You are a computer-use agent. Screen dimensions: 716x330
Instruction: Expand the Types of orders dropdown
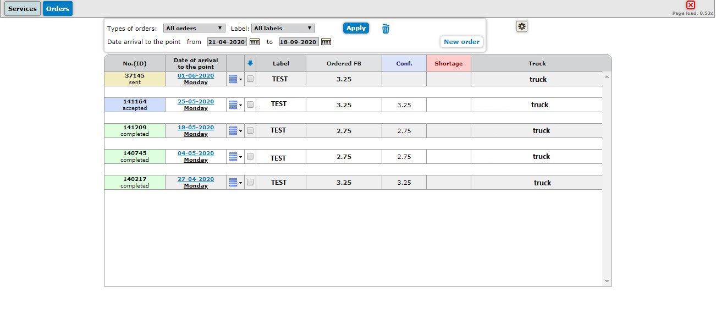194,28
